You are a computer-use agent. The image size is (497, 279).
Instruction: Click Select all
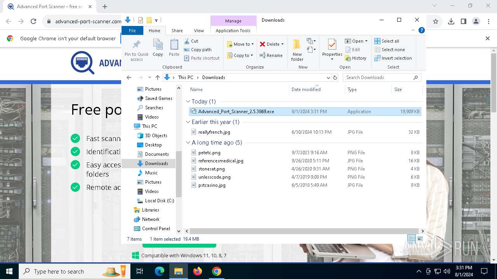point(387,41)
